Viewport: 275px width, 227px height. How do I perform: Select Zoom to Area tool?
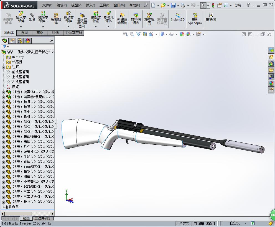[x=132, y=34]
